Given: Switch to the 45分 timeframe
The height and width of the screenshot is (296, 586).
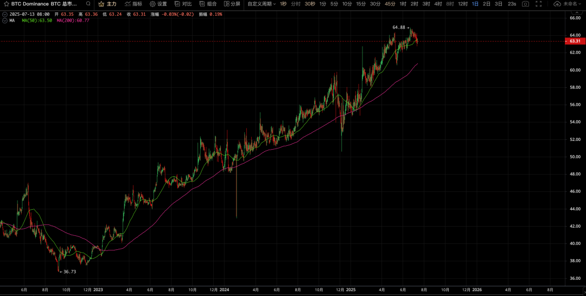Looking at the screenshot, I should (x=390, y=4).
